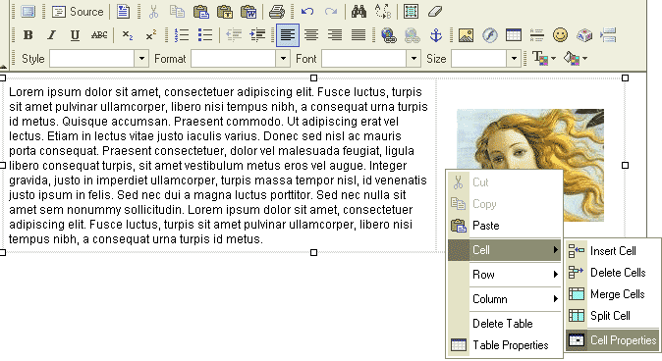This screenshot has width=662, height=361.
Task: Click the Select All icon
Action: [411, 12]
